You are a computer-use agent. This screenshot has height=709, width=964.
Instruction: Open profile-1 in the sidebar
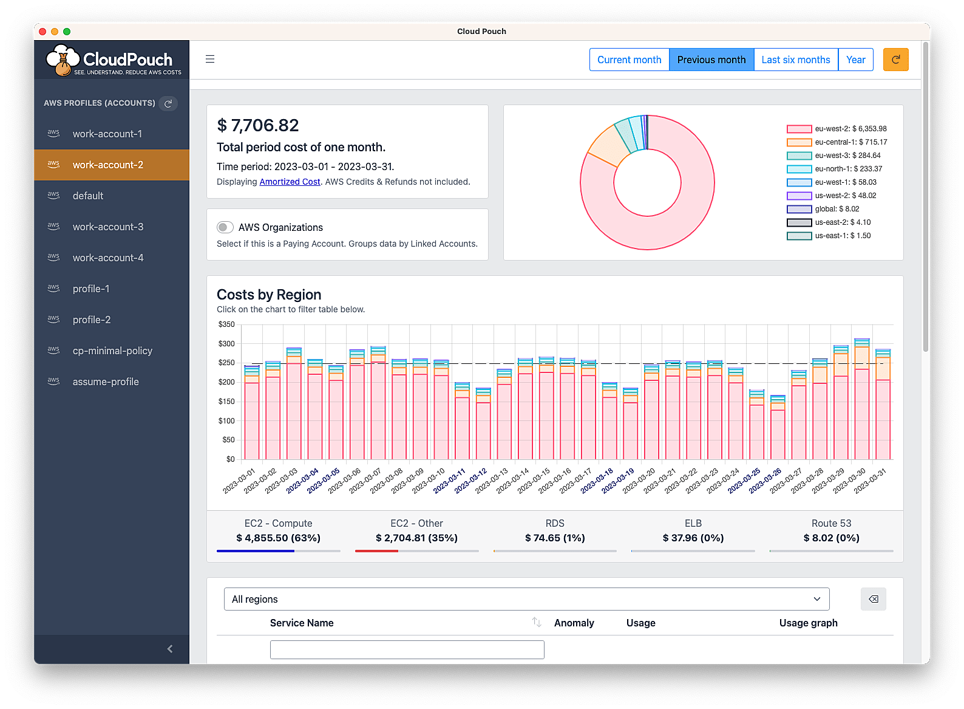(x=112, y=289)
